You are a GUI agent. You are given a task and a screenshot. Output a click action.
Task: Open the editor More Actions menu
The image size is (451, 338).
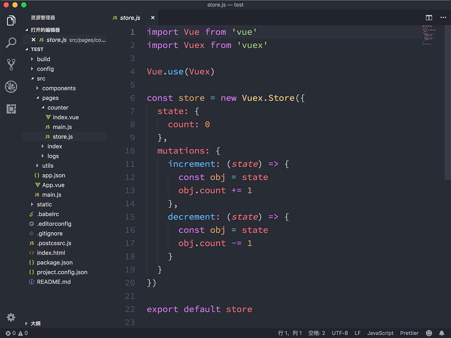point(443,18)
